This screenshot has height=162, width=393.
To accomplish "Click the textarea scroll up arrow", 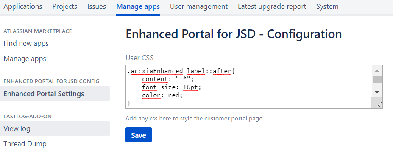I will click(x=377, y=71).
